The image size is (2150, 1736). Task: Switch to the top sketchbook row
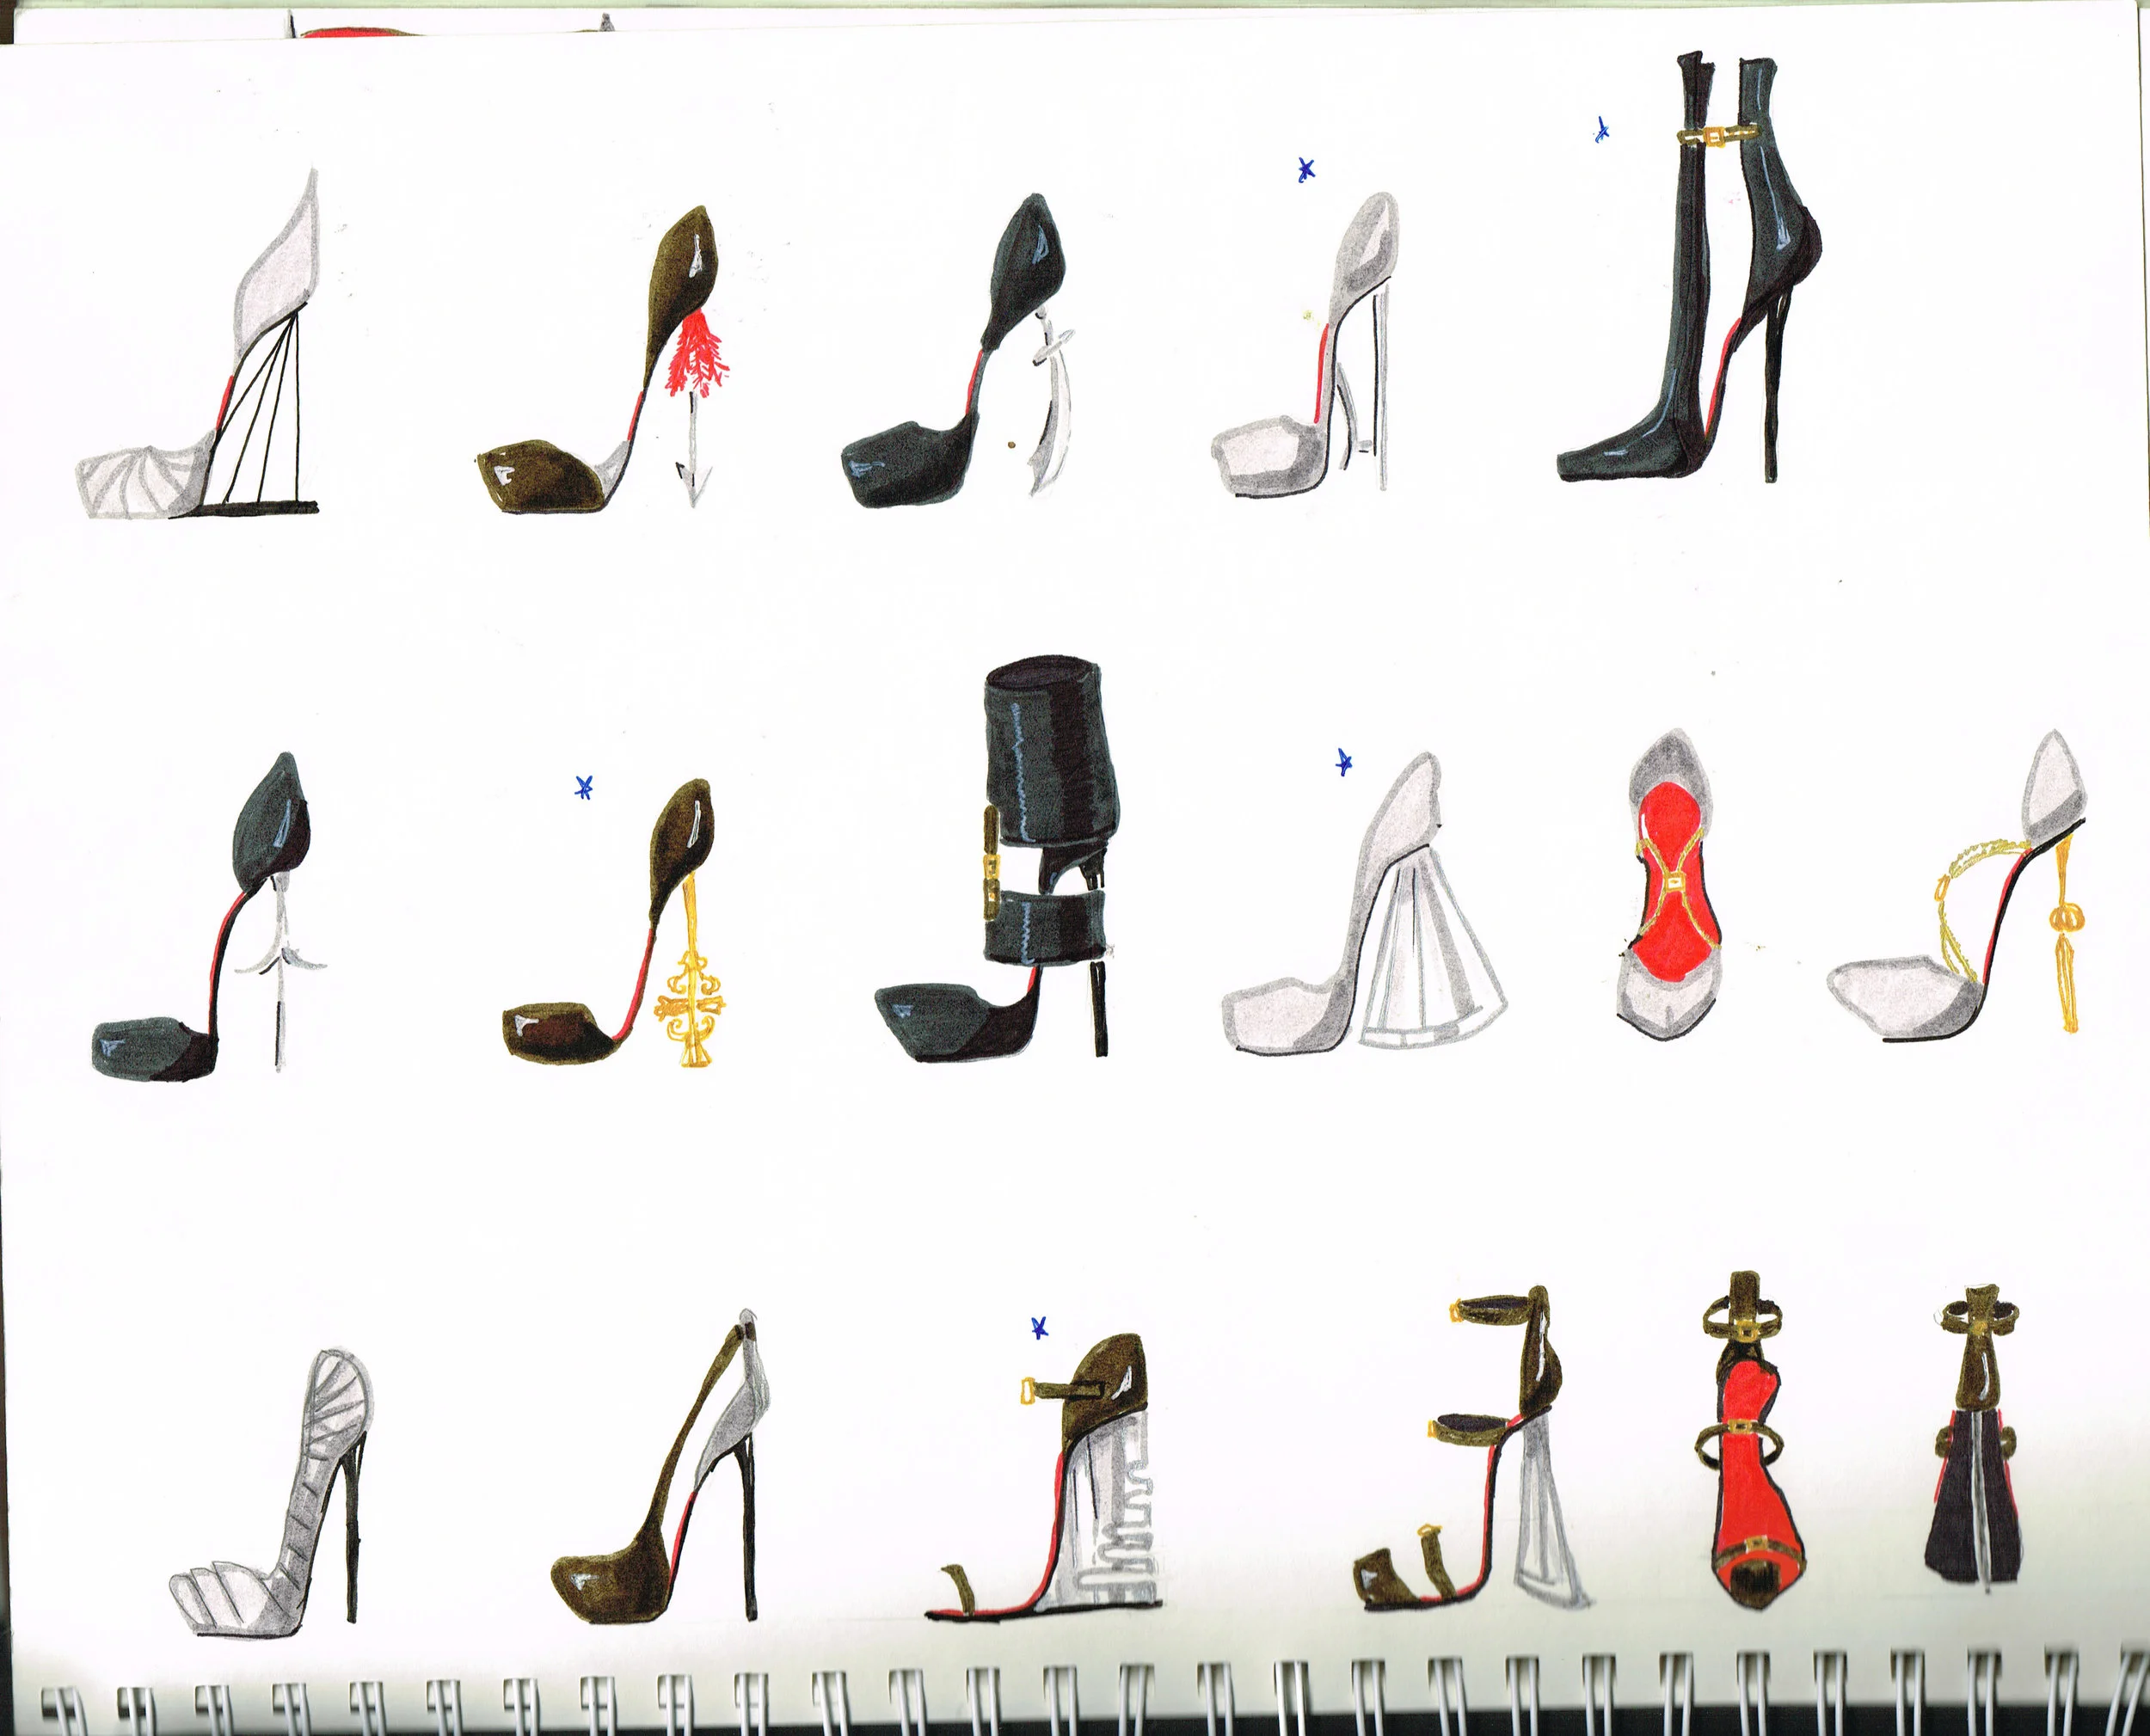click(x=1000, y=350)
